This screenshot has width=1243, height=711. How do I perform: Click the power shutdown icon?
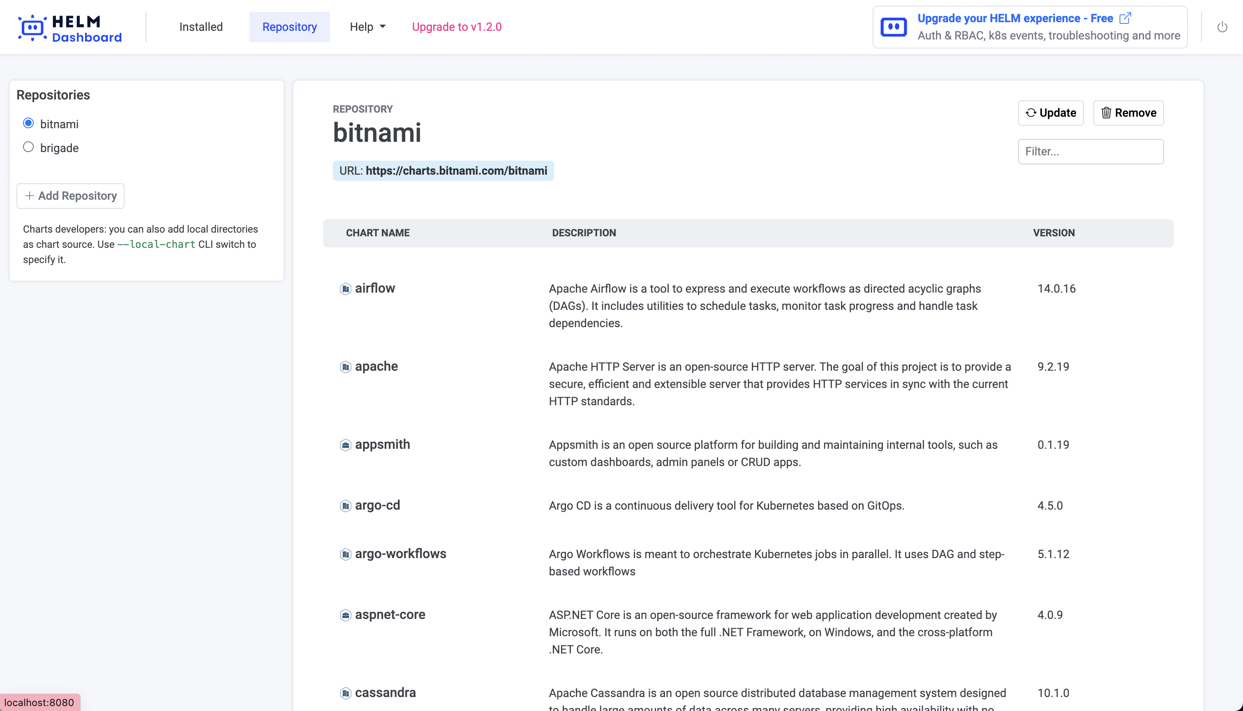click(1222, 27)
